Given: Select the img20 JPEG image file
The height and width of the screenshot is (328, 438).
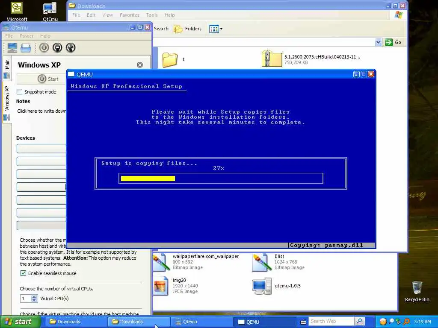Looking at the screenshot, I should coord(175,286).
